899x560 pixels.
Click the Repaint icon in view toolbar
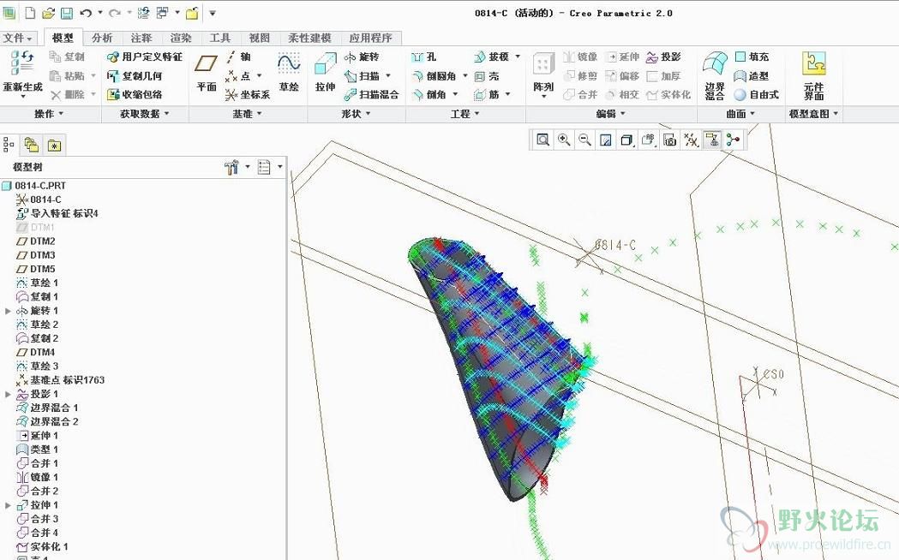coord(605,139)
